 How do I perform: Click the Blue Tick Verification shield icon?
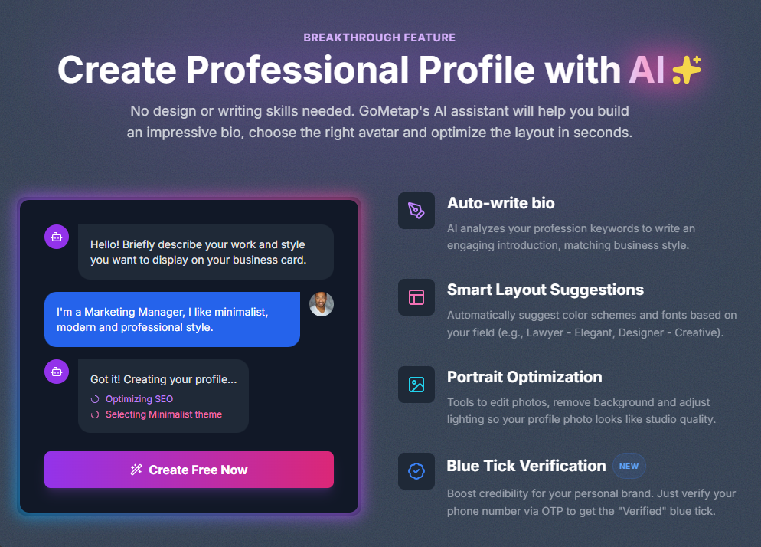416,471
